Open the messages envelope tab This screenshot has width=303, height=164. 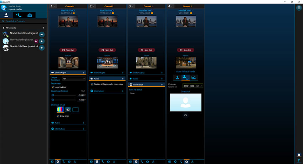point(30,15)
